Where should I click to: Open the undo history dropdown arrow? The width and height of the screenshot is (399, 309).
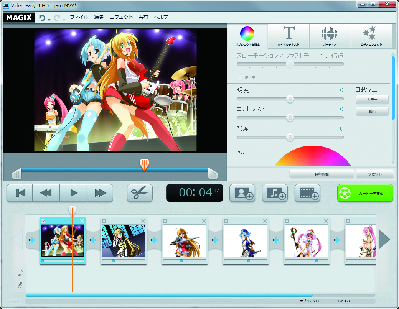(49, 19)
